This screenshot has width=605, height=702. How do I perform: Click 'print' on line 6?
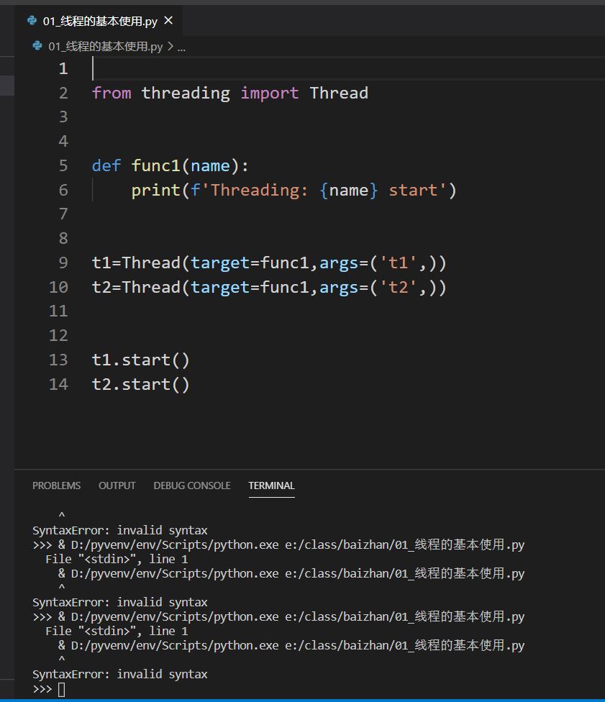pos(156,191)
